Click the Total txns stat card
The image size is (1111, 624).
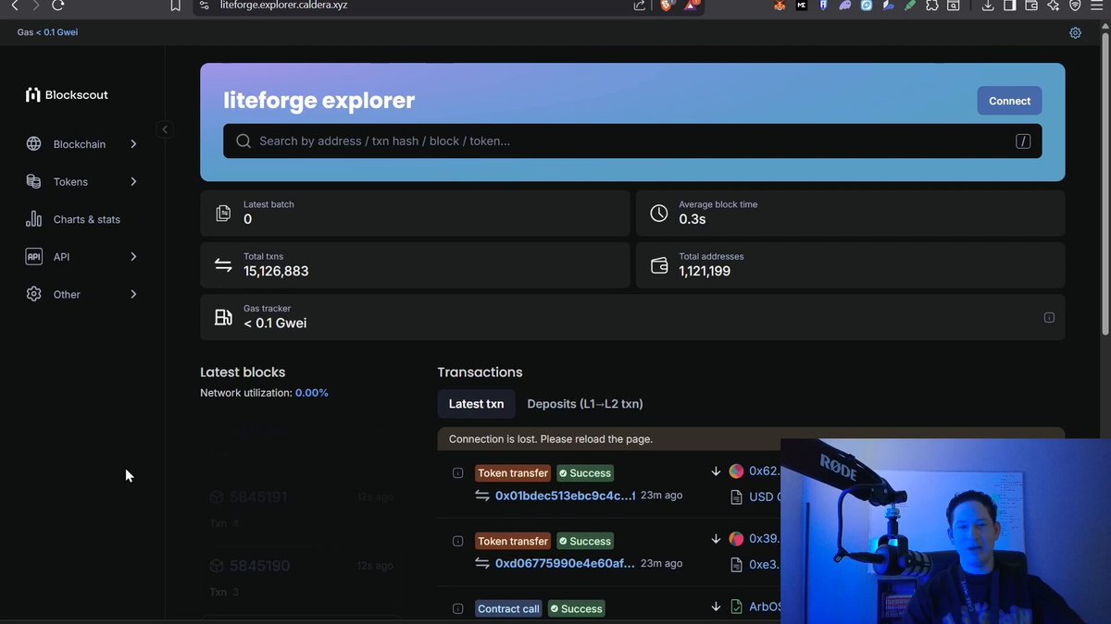[x=415, y=265]
